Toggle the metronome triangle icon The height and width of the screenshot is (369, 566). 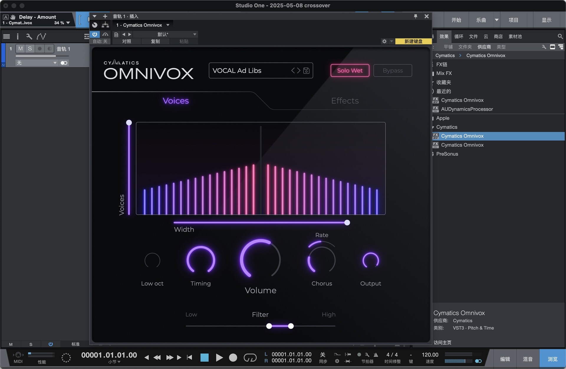(x=376, y=355)
